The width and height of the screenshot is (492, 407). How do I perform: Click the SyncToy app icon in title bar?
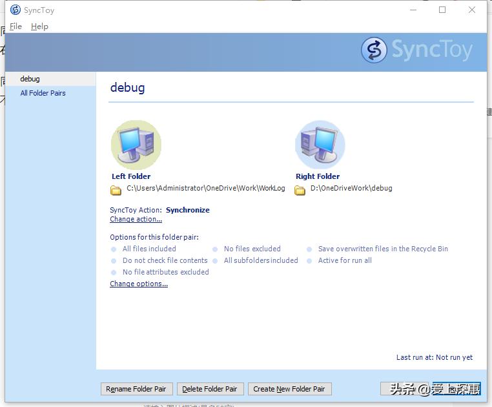click(x=15, y=10)
